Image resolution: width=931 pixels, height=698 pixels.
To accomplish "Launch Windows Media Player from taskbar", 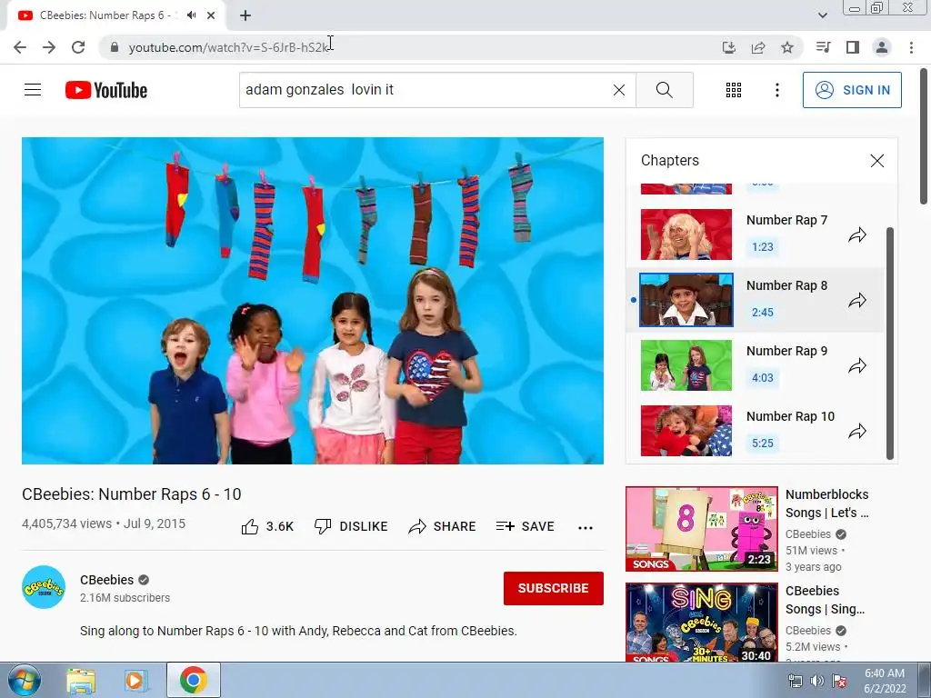I will pos(135,680).
